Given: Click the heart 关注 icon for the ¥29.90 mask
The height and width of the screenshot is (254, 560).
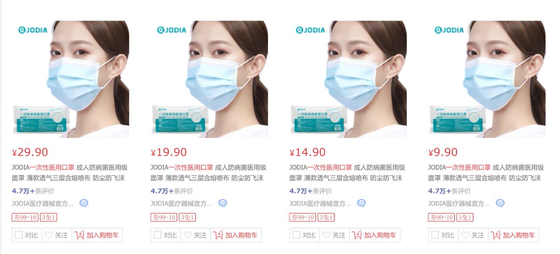Looking at the screenshot, I should tap(49, 235).
